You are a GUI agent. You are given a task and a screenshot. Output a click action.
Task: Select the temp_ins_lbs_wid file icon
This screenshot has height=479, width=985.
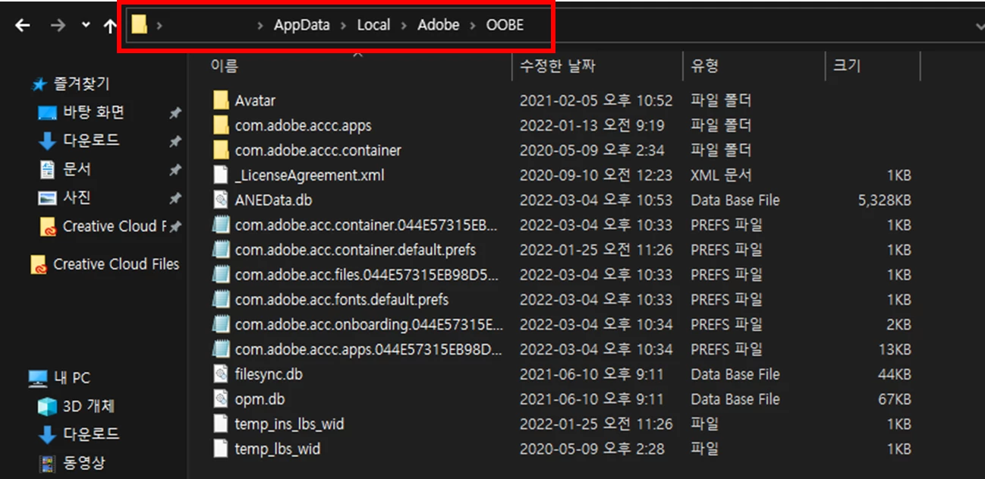(221, 424)
